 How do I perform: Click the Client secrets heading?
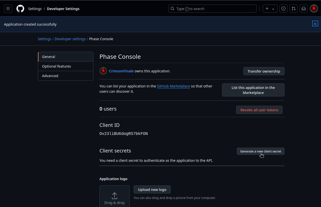click(x=115, y=151)
